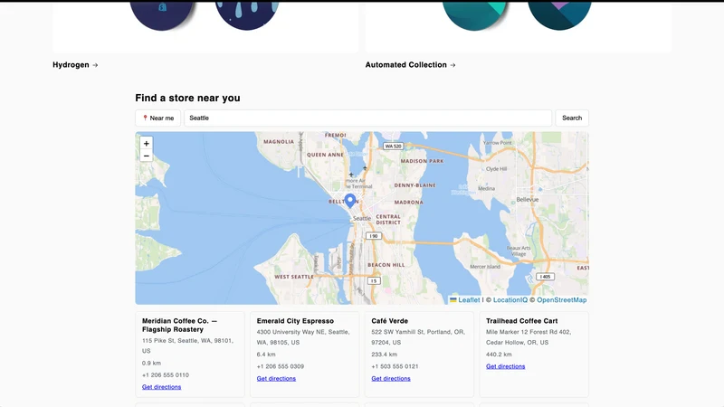This screenshot has height=407, width=724.
Task: Click the Search button
Action: click(x=572, y=118)
